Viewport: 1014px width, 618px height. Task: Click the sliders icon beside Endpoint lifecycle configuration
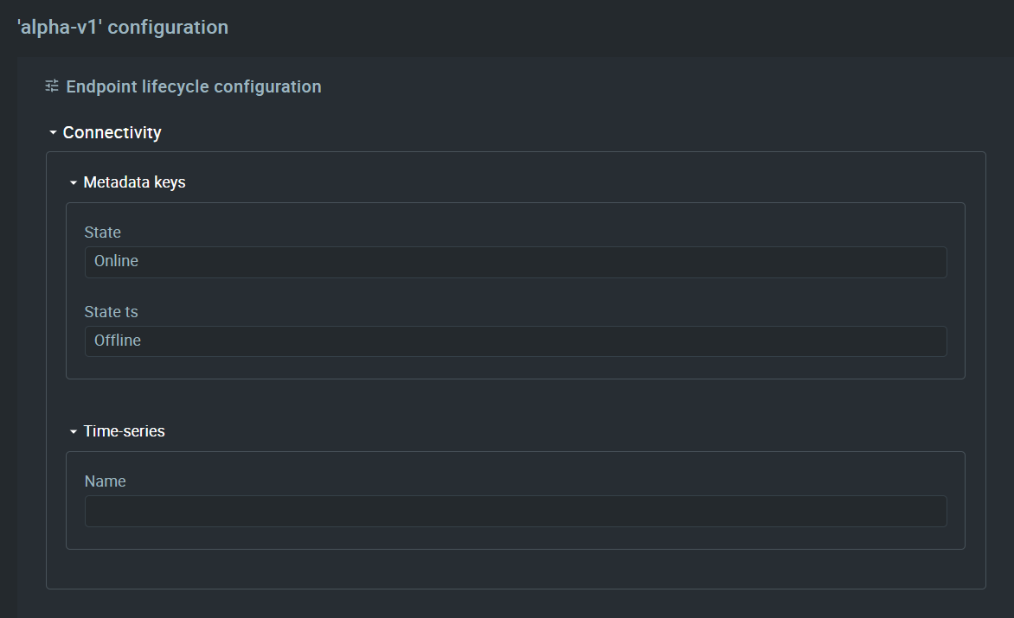tap(52, 86)
